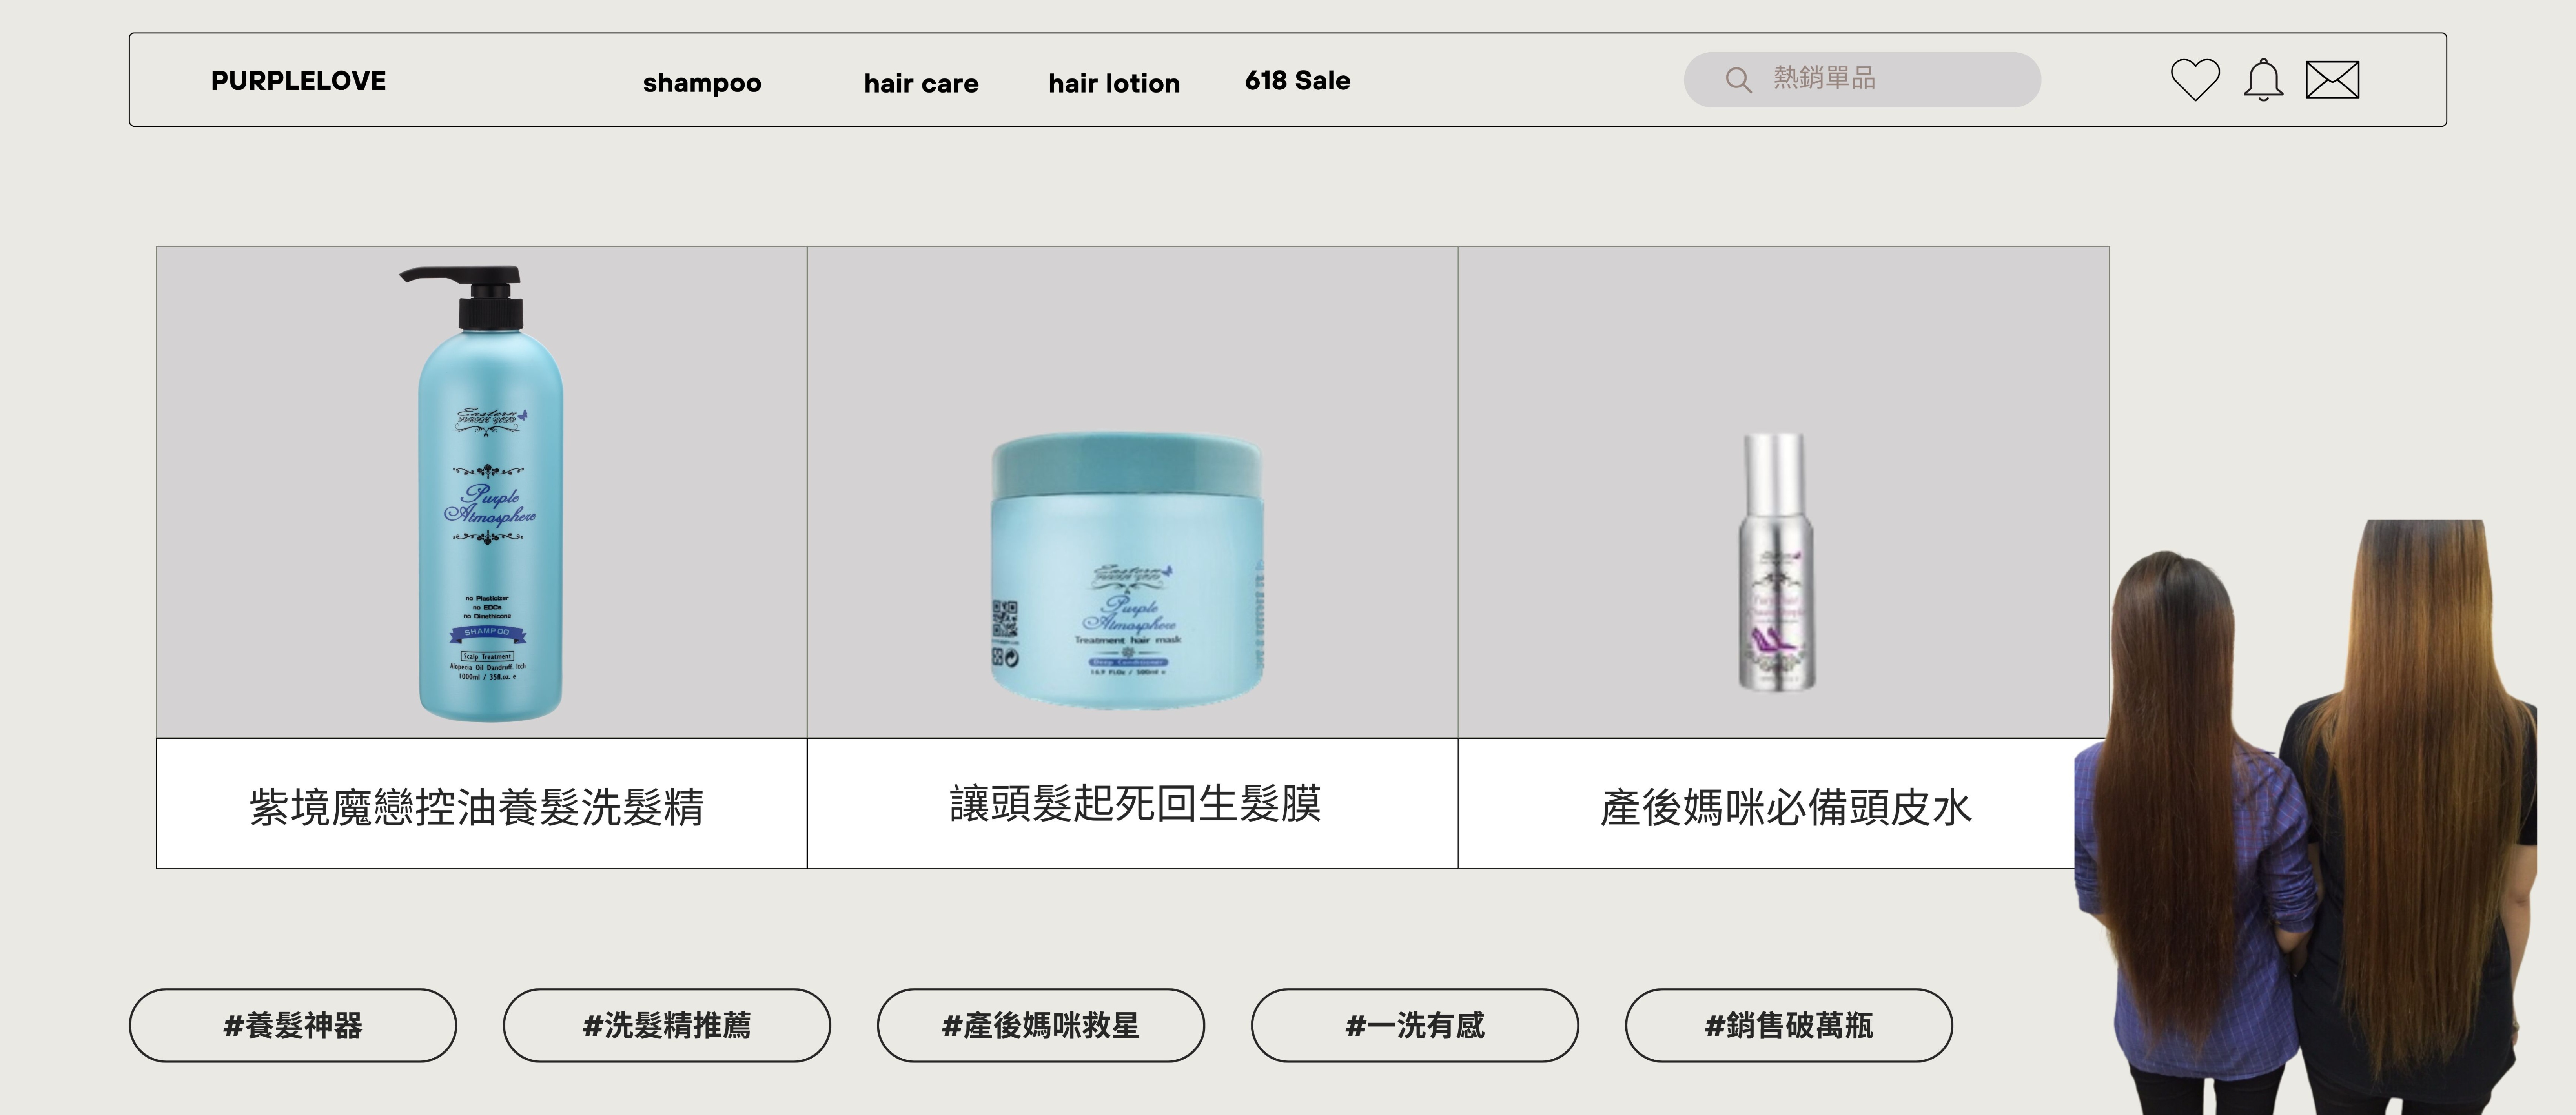Select the silver scalp spray bottle image
The width and height of the screenshot is (2576, 1115).
[x=1775, y=561]
